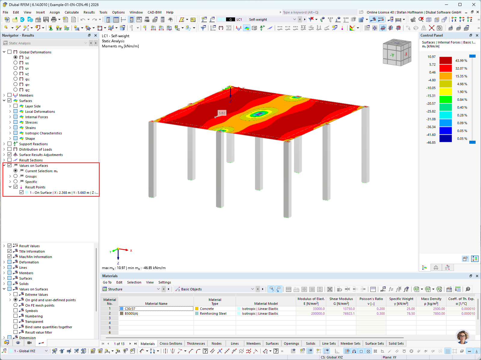Switch to the Member Sets tab

(x=350, y=343)
